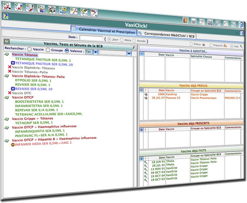Click the duplicate pages icon
This screenshot has width=247, height=203.
(x=202, y=22)
